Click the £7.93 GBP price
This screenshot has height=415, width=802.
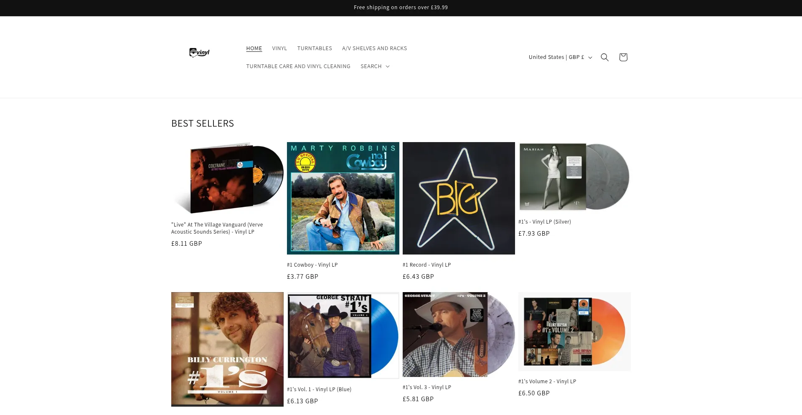pyautogui.click(x=534, y=234)
